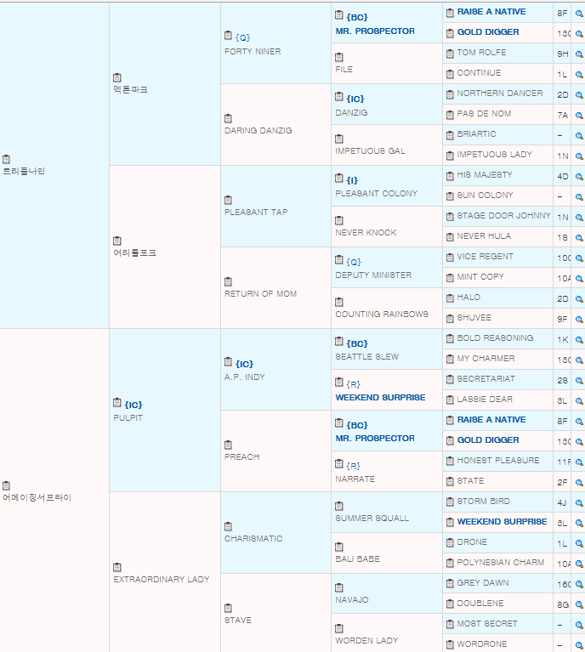Open the clipboard icon above 어메이징서프라이
The image size is (585, 652).
point(6,485)
